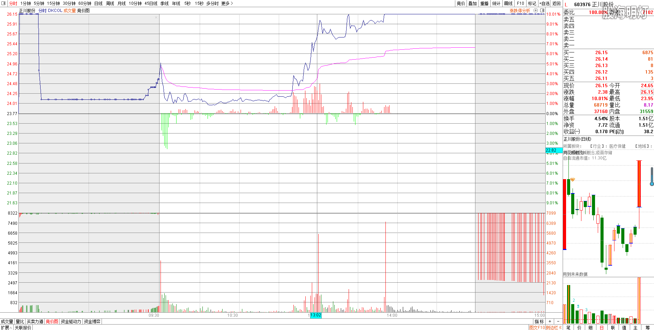The width and height of the screenshot is (654, 330).
Task: Open the 画线 drawing tool
Action: tap(508, 3)
